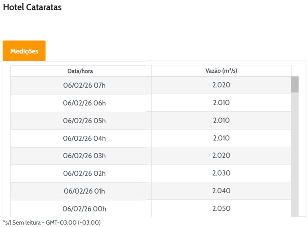
Task: Click the Vazão (m³/s) column header
Action: point(221,71)
